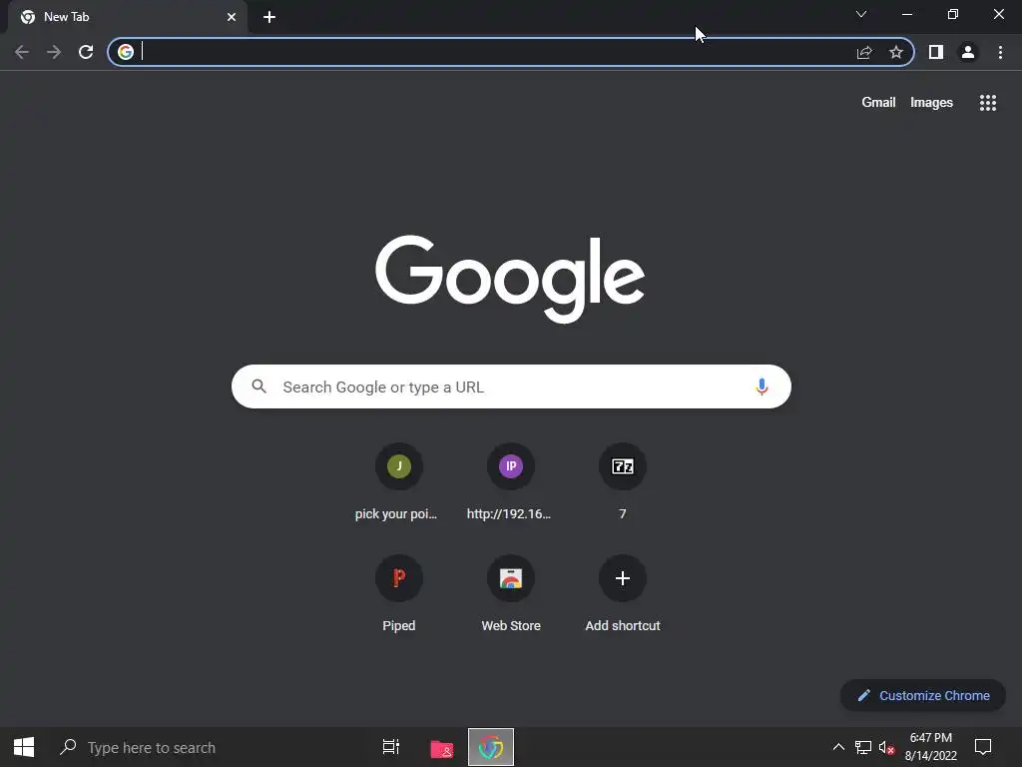Screen dimensions: 1022x767
Task: Click the Google icon in the address bar
Action: (x=126, y=52)
